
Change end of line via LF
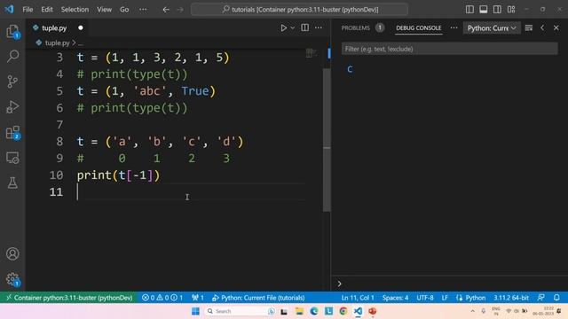pyautogui.click(x=445, y=298)
